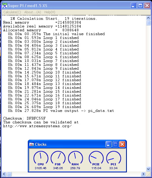Click the Super PI title bar icon
The width and height of the screenshot is (152, 178).
coord(4,5)
